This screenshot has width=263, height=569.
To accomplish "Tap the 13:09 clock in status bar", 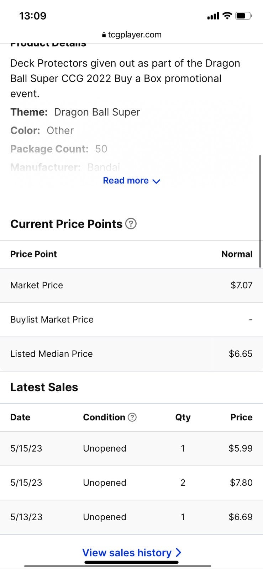I will [33, 16].
